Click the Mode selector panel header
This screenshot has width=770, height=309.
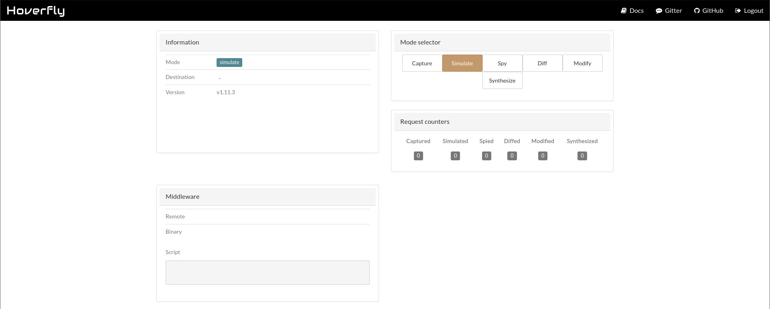tap(502, 42)
